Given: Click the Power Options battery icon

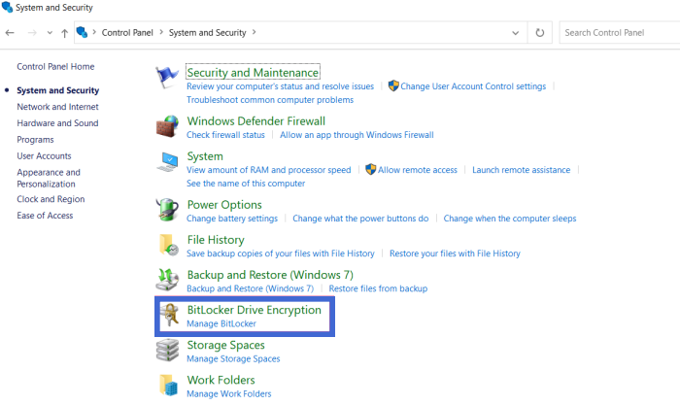Looking at the screenshot, I should pos(168,210).
